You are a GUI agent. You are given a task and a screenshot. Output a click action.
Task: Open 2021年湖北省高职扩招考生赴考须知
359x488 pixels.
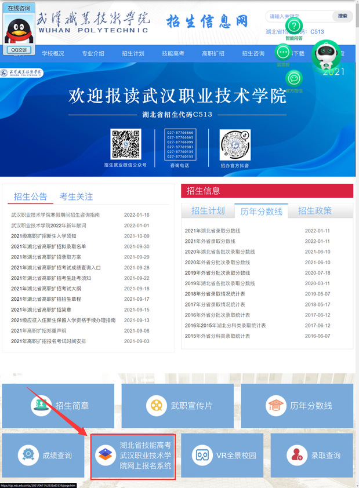(51, 278)
